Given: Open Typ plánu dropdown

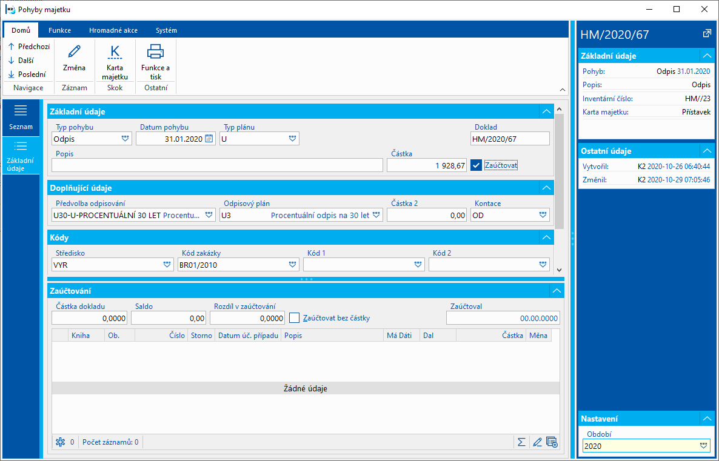Looking at the screenshot, I should (293, 139).
